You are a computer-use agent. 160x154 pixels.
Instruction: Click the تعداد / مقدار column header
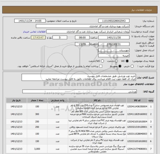coord(37,100)
